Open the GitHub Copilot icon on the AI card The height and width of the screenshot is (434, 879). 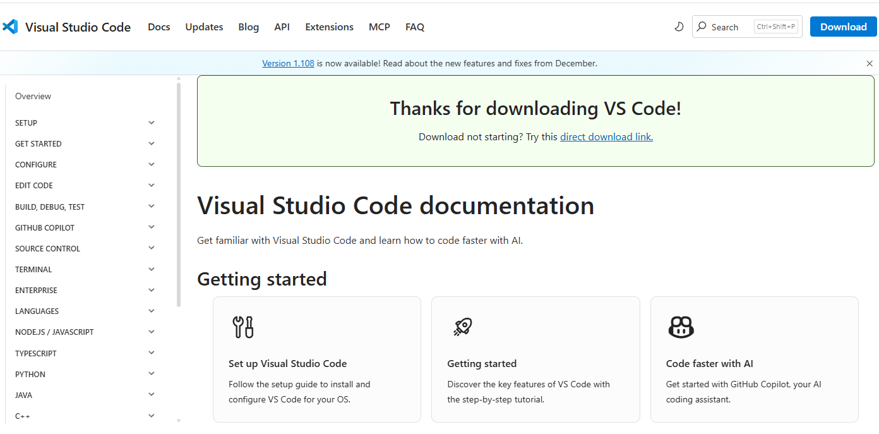681,327
